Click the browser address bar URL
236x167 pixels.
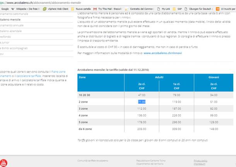tap(41, 3)
